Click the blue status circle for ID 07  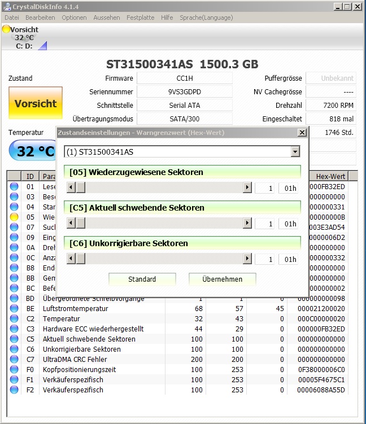[14, 227]
